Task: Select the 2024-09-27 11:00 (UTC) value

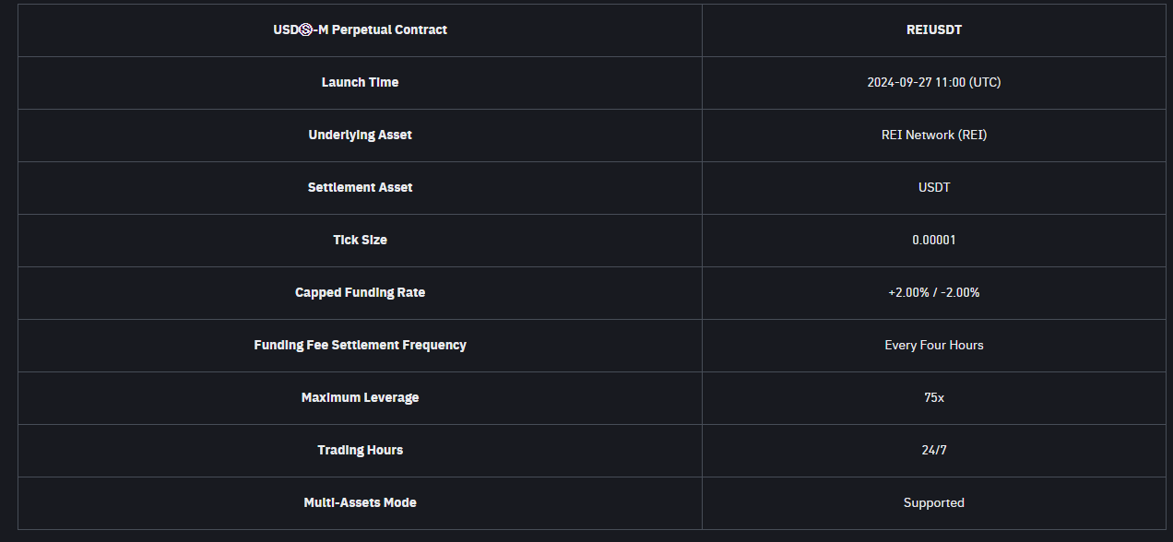Action: coord(933,82)
